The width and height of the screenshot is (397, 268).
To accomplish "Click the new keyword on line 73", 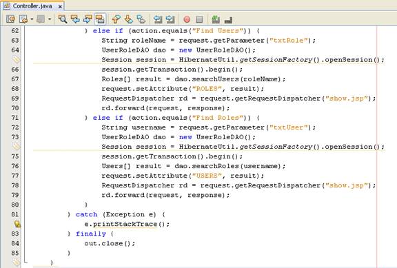I will (185, 137).
